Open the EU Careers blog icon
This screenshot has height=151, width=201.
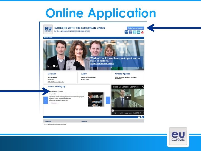[x=126, y=32]
